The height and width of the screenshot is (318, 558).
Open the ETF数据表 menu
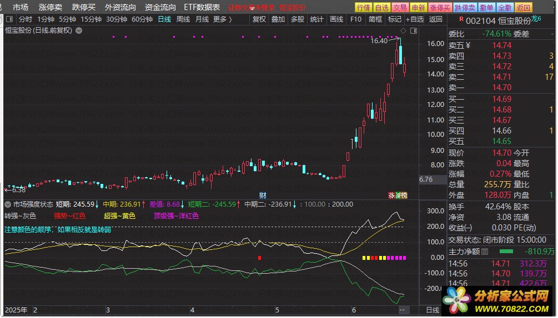tap(202, 7)
